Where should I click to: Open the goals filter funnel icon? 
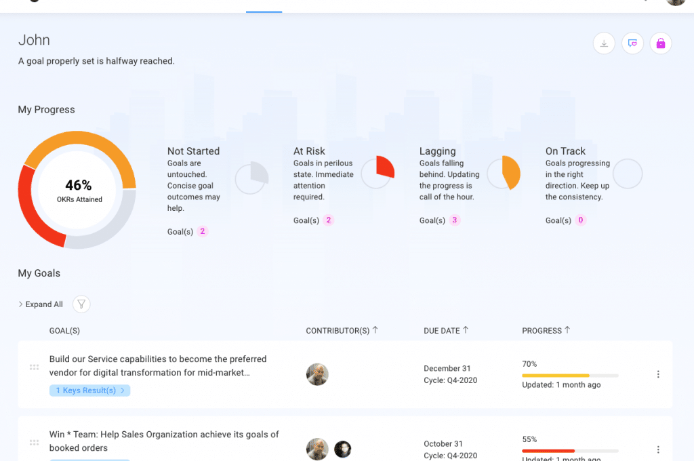(x=81, y=304)
